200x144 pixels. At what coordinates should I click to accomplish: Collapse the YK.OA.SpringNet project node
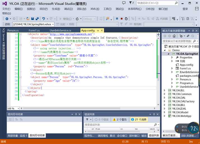(168, 54)
